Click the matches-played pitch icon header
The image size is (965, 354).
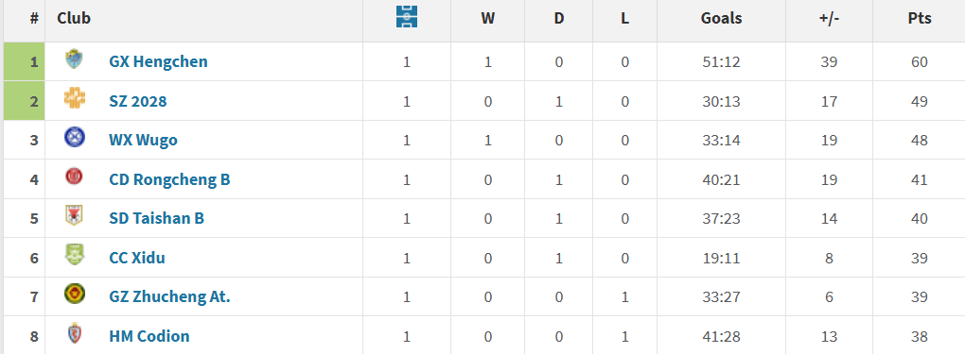coord(407,17)
